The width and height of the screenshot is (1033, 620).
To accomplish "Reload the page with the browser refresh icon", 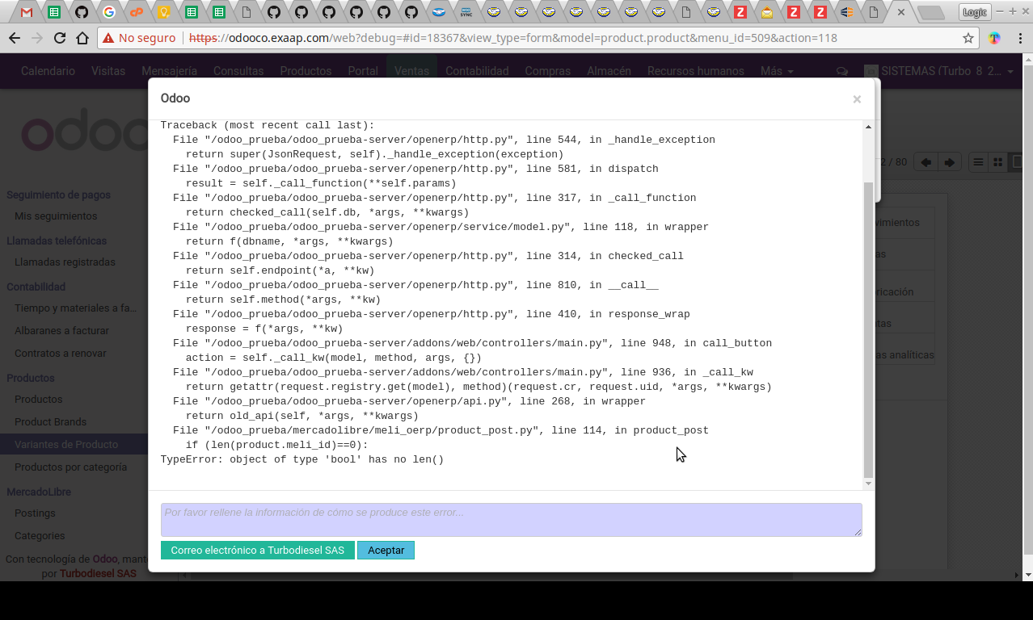I will click(59, 37).
